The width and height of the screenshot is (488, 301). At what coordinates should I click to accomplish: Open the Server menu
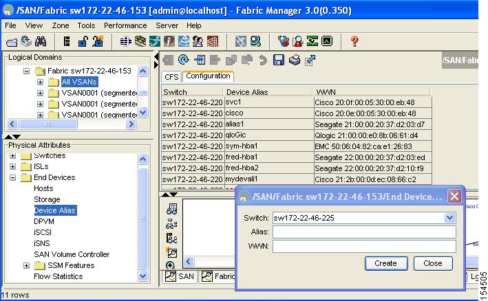point(167,25)
